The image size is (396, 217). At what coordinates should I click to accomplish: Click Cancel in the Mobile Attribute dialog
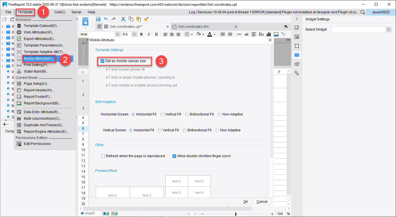262,202
